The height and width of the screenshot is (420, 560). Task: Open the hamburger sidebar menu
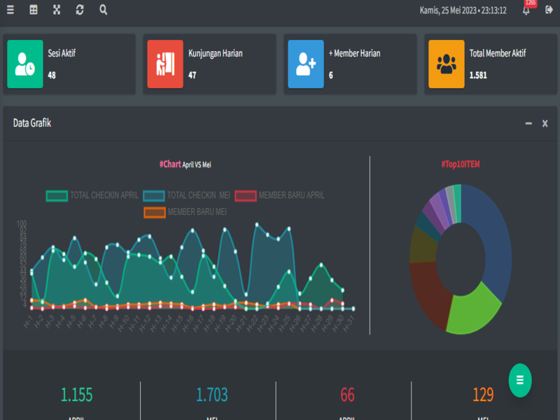(x=10, y=10)
